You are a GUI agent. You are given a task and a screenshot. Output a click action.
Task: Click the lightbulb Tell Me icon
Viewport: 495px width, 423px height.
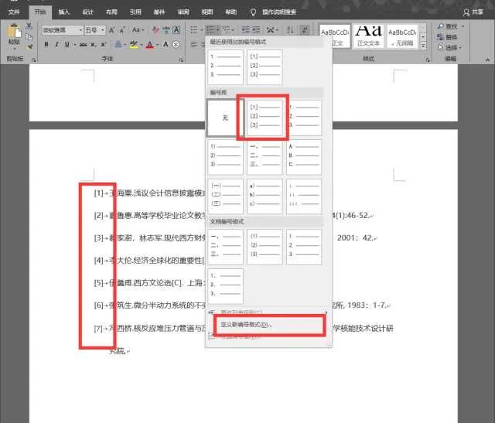[x=253, y=12]
